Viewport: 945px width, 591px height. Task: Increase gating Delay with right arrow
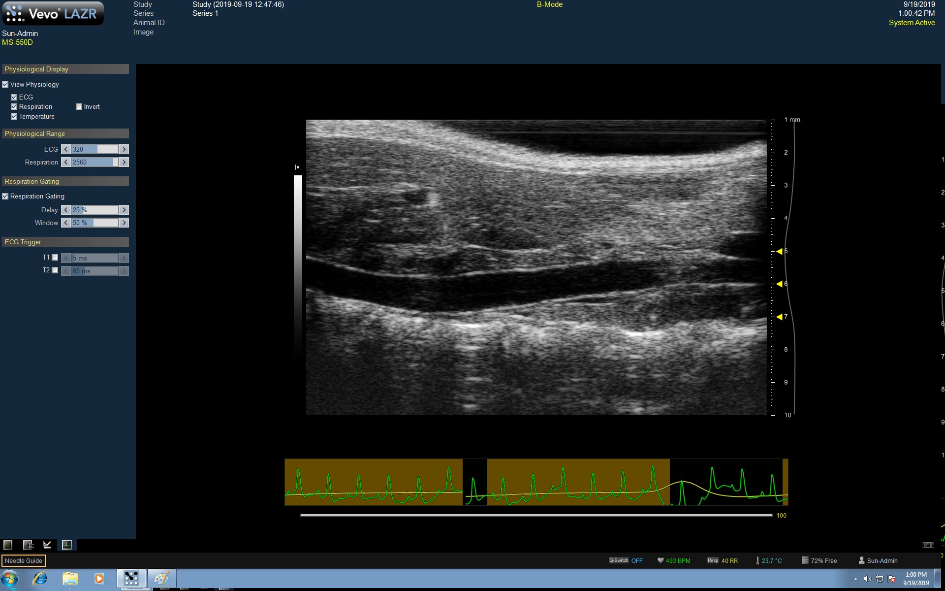(x=124, y=210)
